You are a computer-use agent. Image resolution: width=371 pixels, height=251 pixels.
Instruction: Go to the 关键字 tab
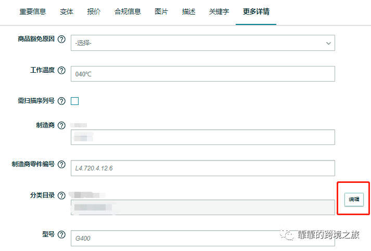[x=219, y=11]
